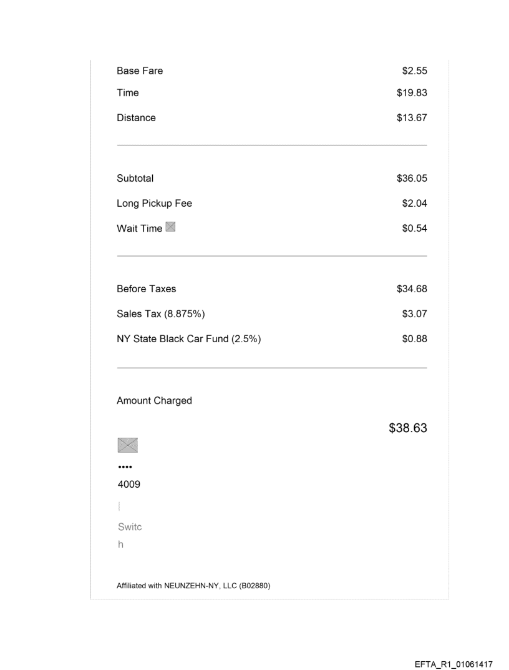Select the Distance charge label
509x670 pixels.
[x=136, y=118]
